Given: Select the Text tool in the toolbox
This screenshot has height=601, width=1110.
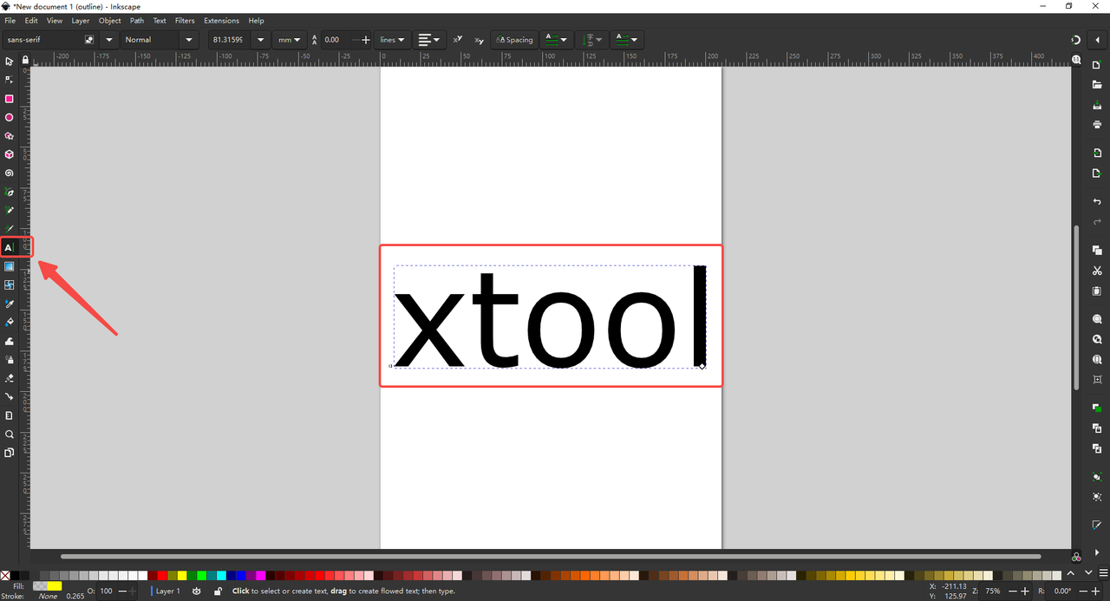Looking at the screenshot, I should pos(10,248).
